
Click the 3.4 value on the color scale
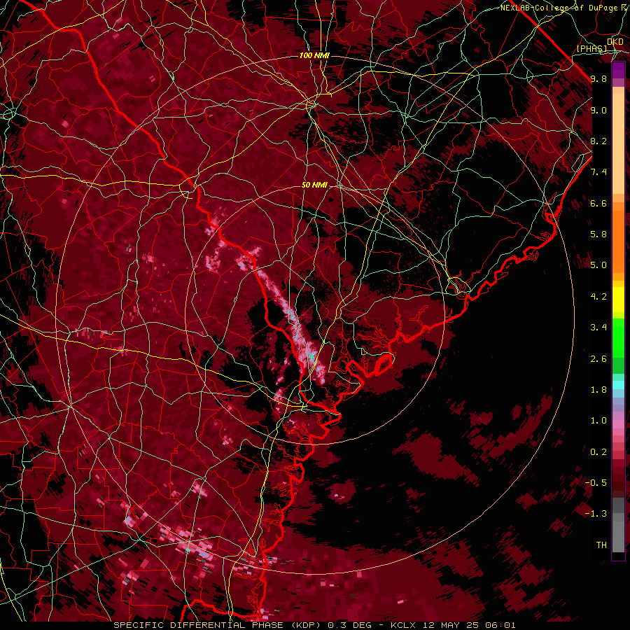[x=598, y=328]
